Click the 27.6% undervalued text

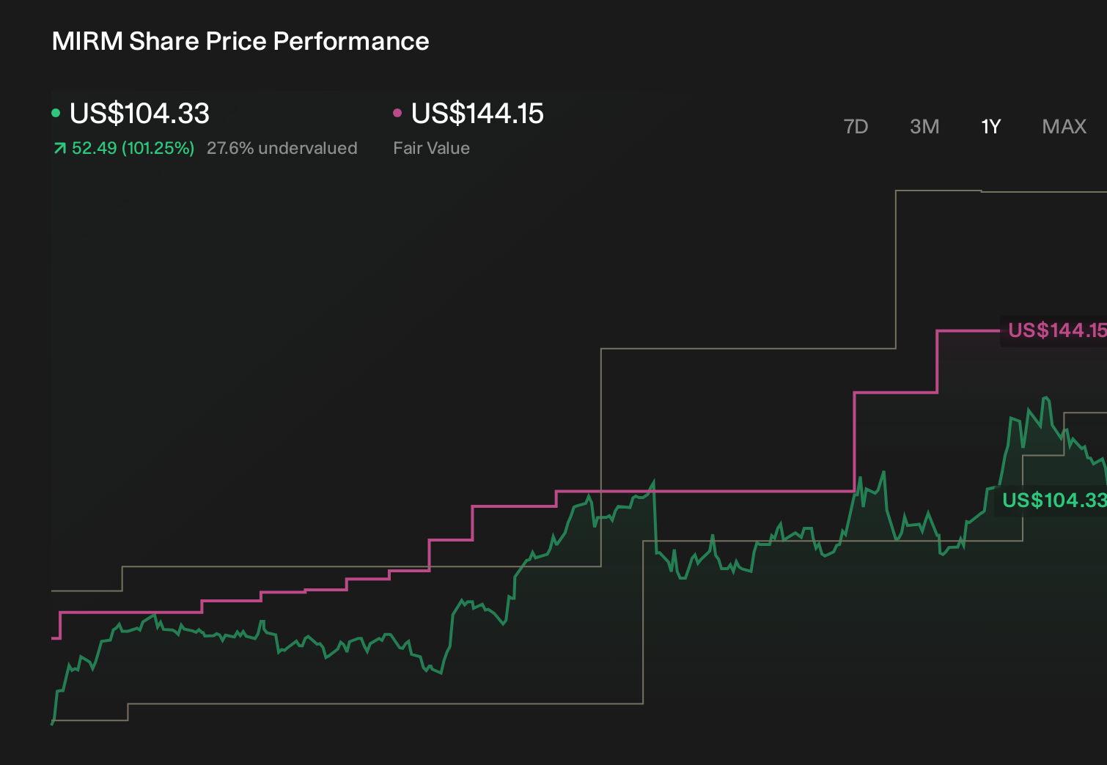(282, 148)
